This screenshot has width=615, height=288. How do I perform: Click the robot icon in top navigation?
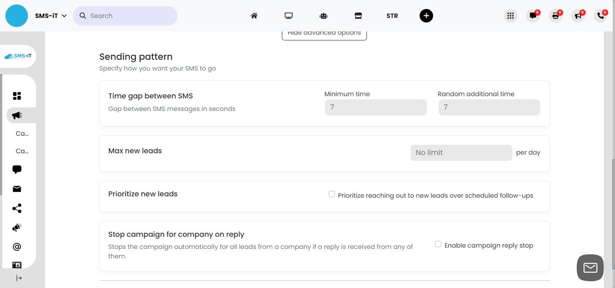323,16
